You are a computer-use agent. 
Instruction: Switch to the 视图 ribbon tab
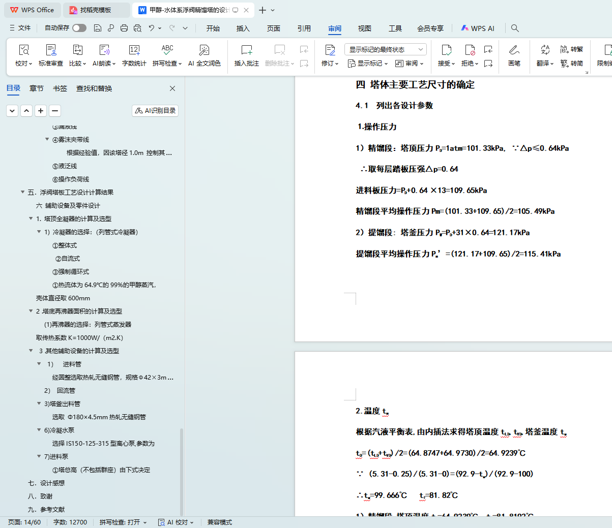(364, 28)
